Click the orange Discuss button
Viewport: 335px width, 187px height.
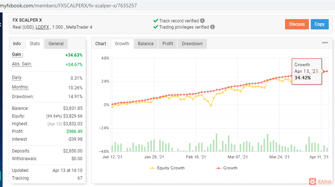tap(297, 24)
